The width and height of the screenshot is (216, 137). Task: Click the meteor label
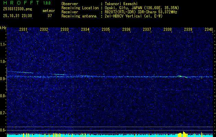point(49,11)
